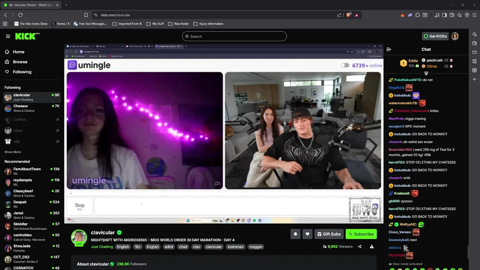Click the Gift Subs button
This screenshot has width=480, height=270.
329,234
